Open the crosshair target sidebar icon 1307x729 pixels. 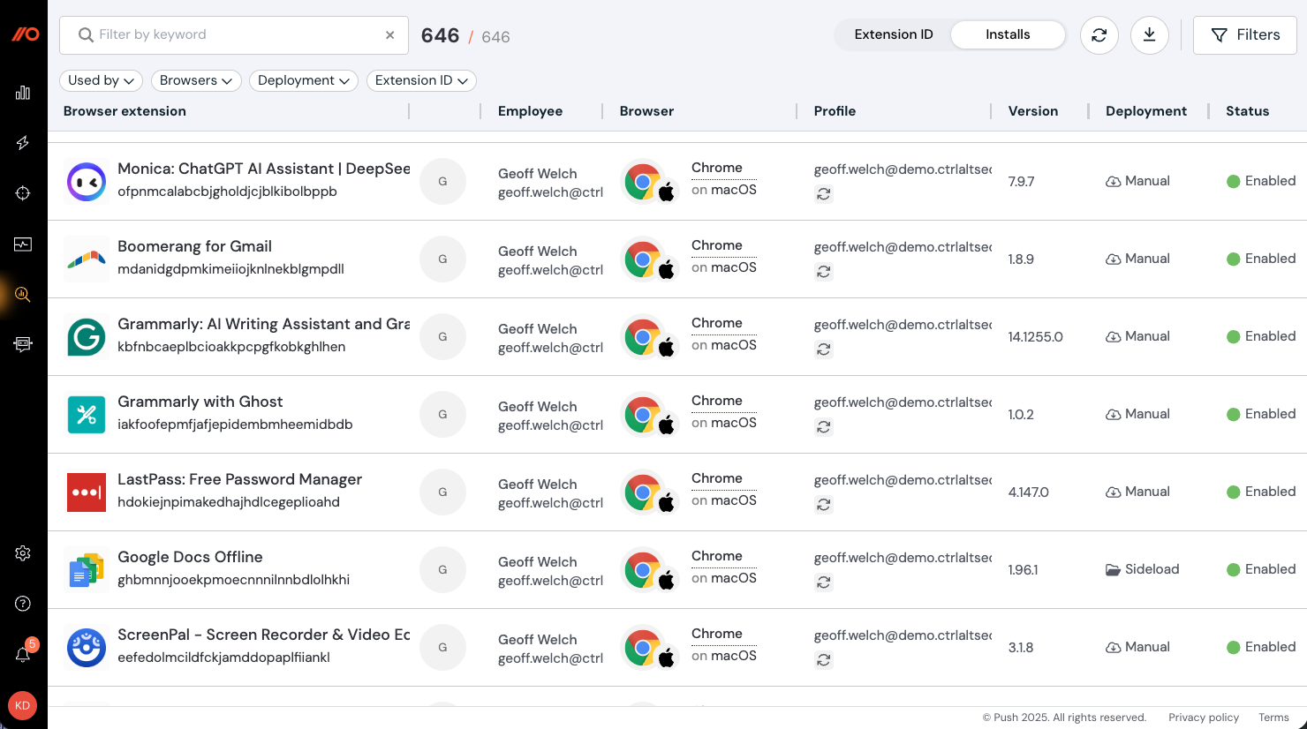click(x=23, y=193)
